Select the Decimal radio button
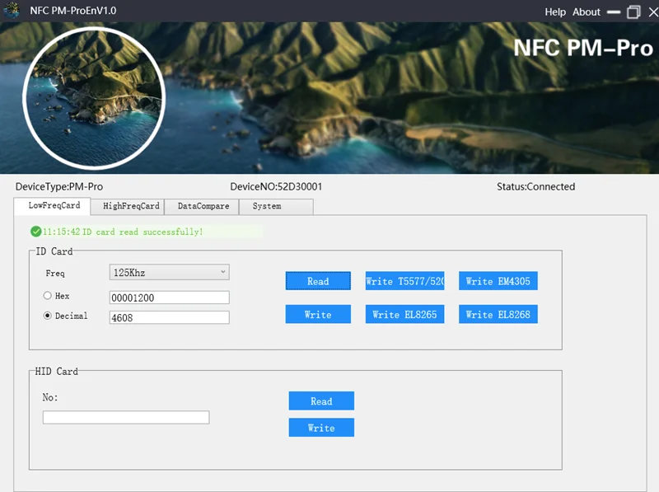The height and width of the screenshot is (492, 659). 48,316
